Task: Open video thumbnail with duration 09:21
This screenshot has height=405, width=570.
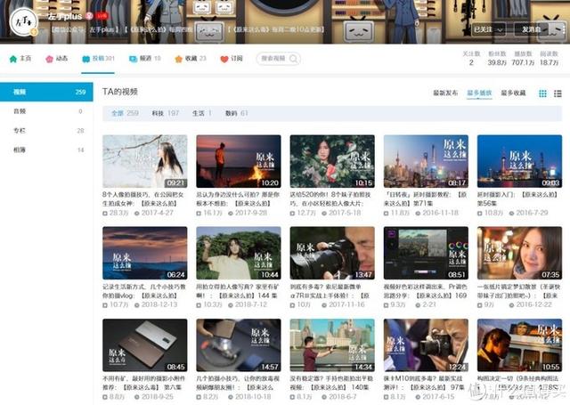Action: click(145, 161)
